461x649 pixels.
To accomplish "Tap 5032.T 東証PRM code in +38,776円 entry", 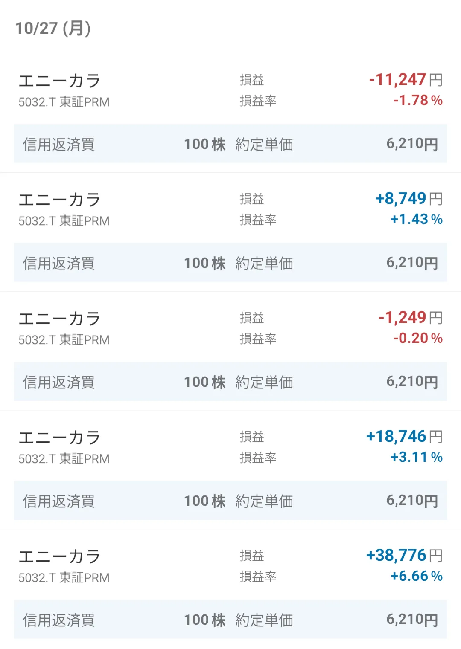I will pos(64,578).
